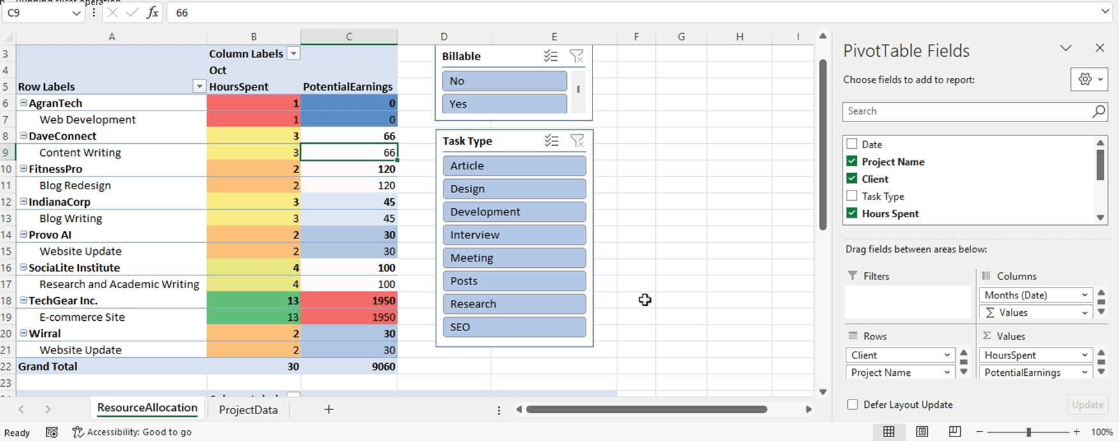Collapse the AgranTech row group

[23, 103]
